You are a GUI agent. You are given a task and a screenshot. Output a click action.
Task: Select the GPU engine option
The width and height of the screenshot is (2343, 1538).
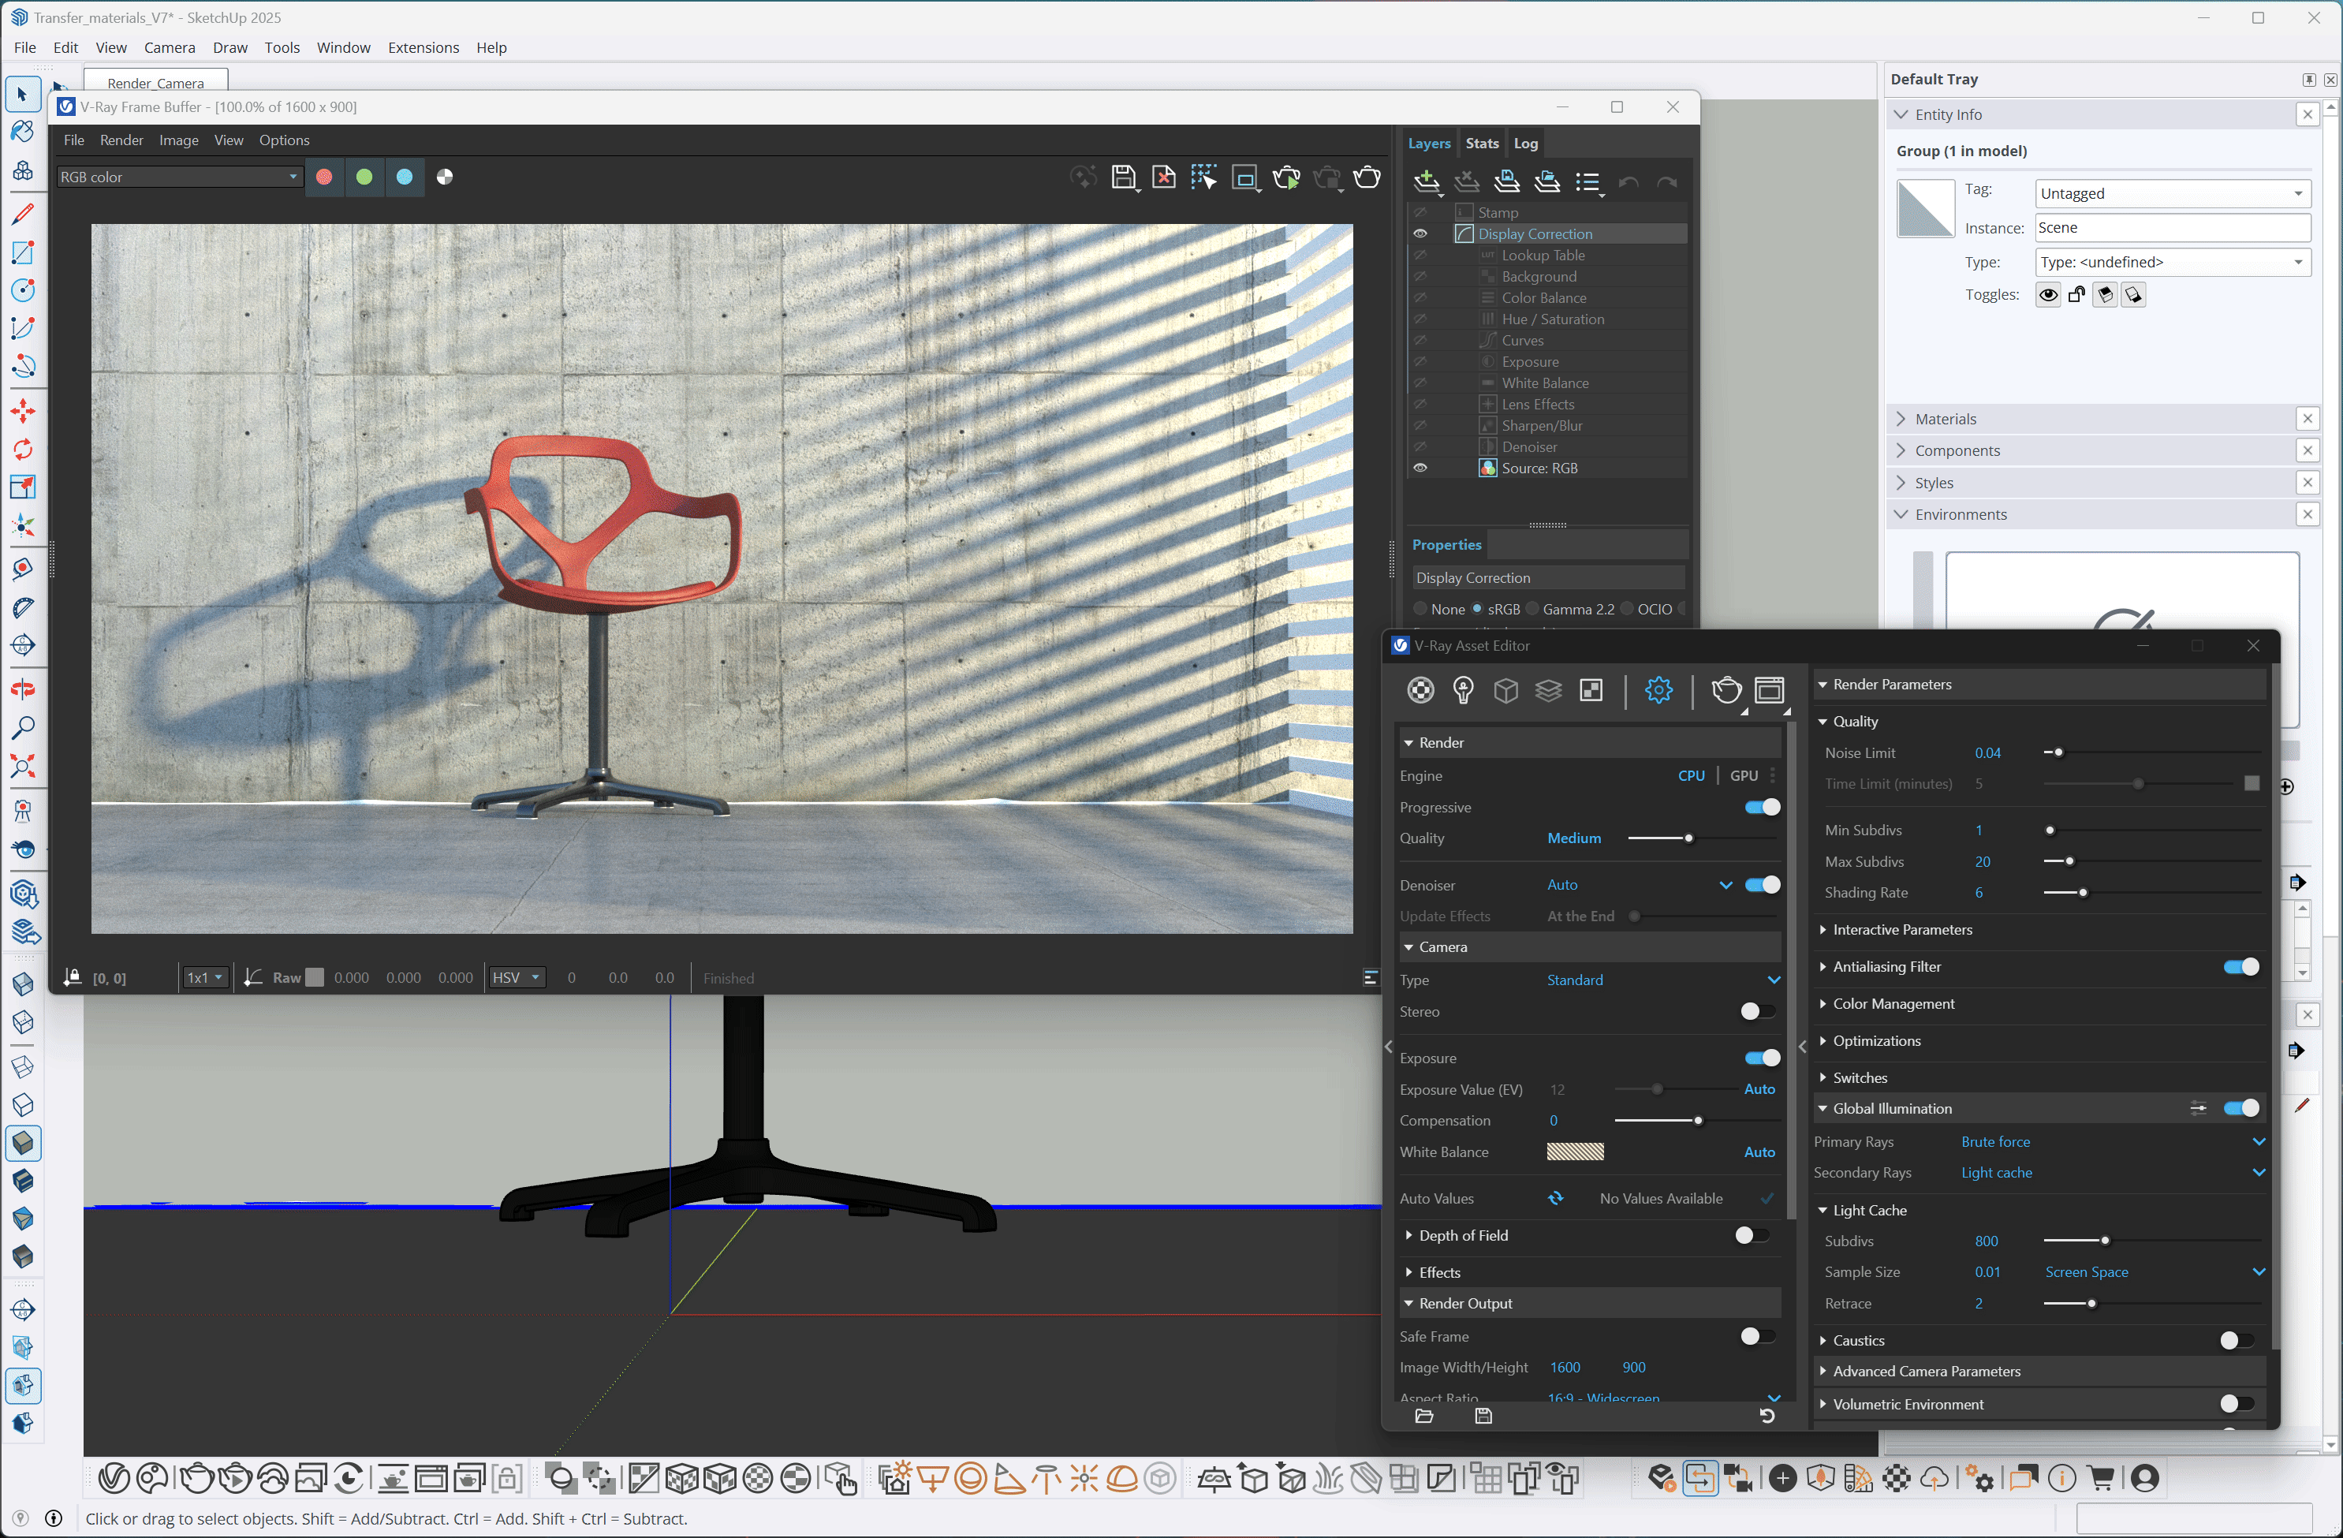(1744, 776)
